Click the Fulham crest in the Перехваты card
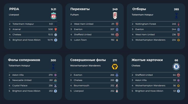The height and width of the screenshot is (104, 188). click(115, 16)
